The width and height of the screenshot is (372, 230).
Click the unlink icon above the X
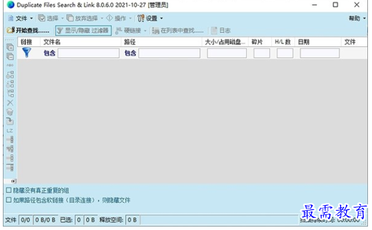coord(10,93)
